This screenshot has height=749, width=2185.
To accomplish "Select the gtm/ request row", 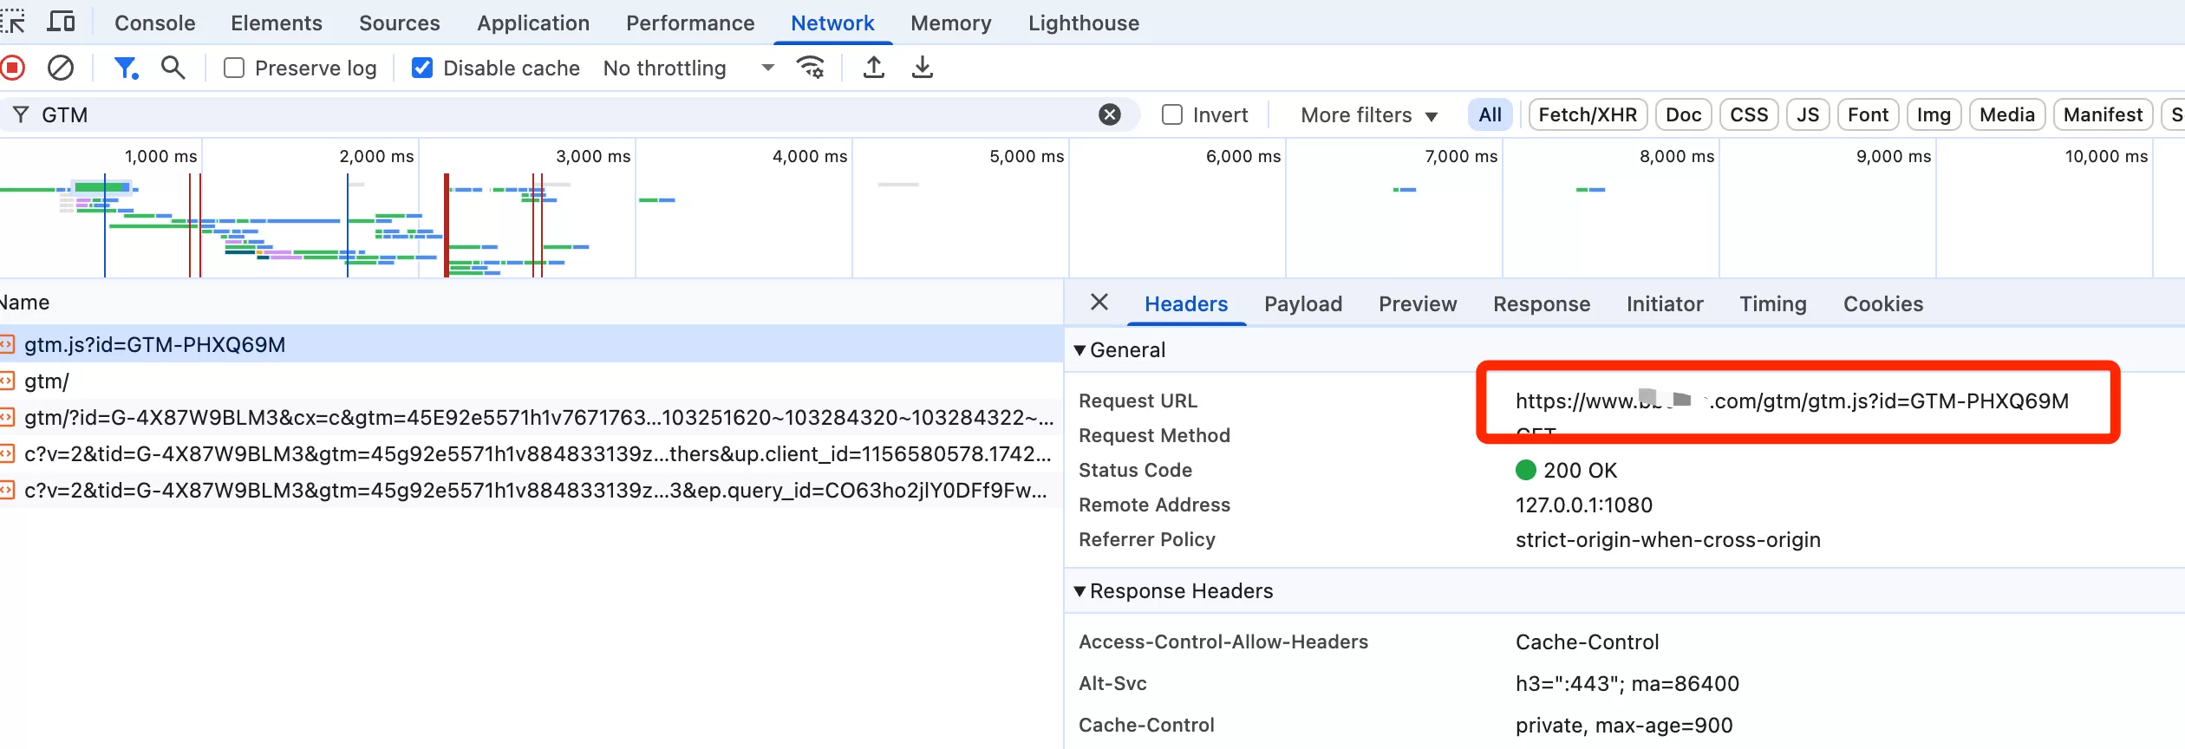I will (x=531, y=381).
